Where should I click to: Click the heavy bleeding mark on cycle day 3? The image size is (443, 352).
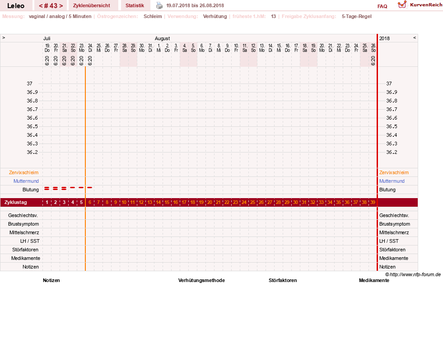(x=64, y=188)
